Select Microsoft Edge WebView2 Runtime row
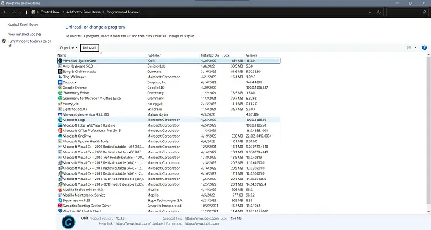 pyautogui.click(x=168, y=125)
